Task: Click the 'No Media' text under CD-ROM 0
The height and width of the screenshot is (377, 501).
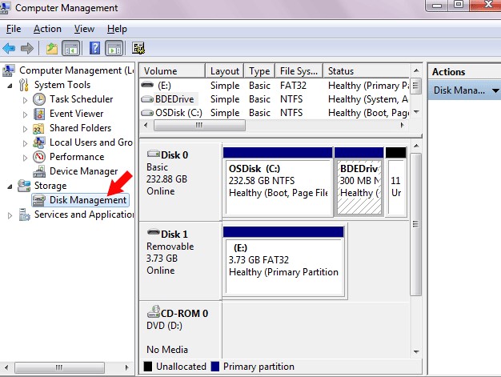Action: click(x=167, y=350)
